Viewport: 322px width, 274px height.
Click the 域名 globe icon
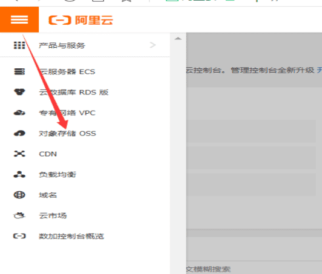click(x=19, y=195)
